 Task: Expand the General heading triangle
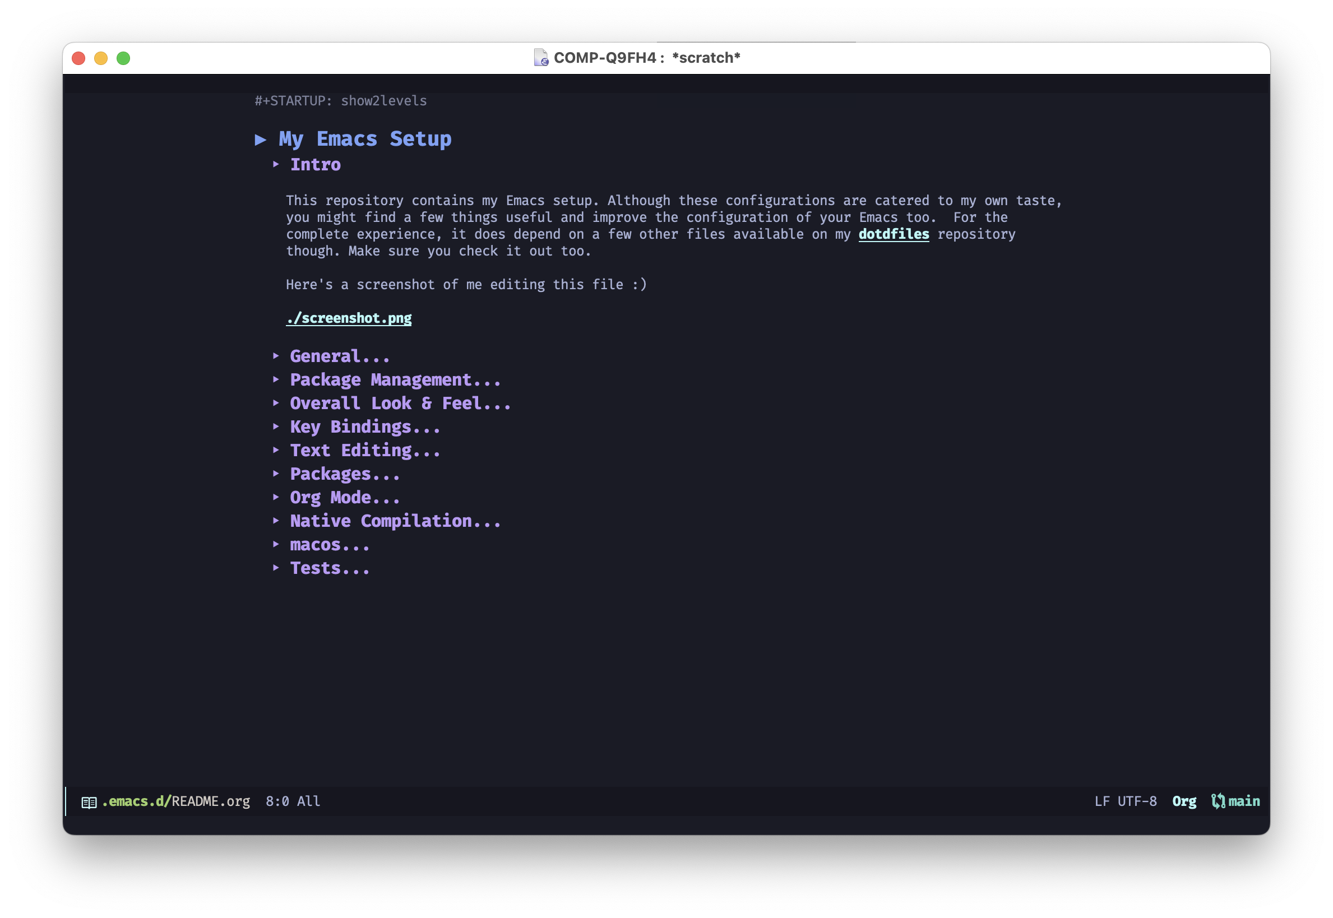pyautogui.click(x=276, y=356)
